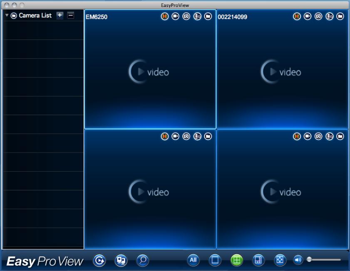The height and width of the screenshot is (271, 350).
Task: Toggle microphone icon in lower-right unnamed pane
Action: (330, 136)
